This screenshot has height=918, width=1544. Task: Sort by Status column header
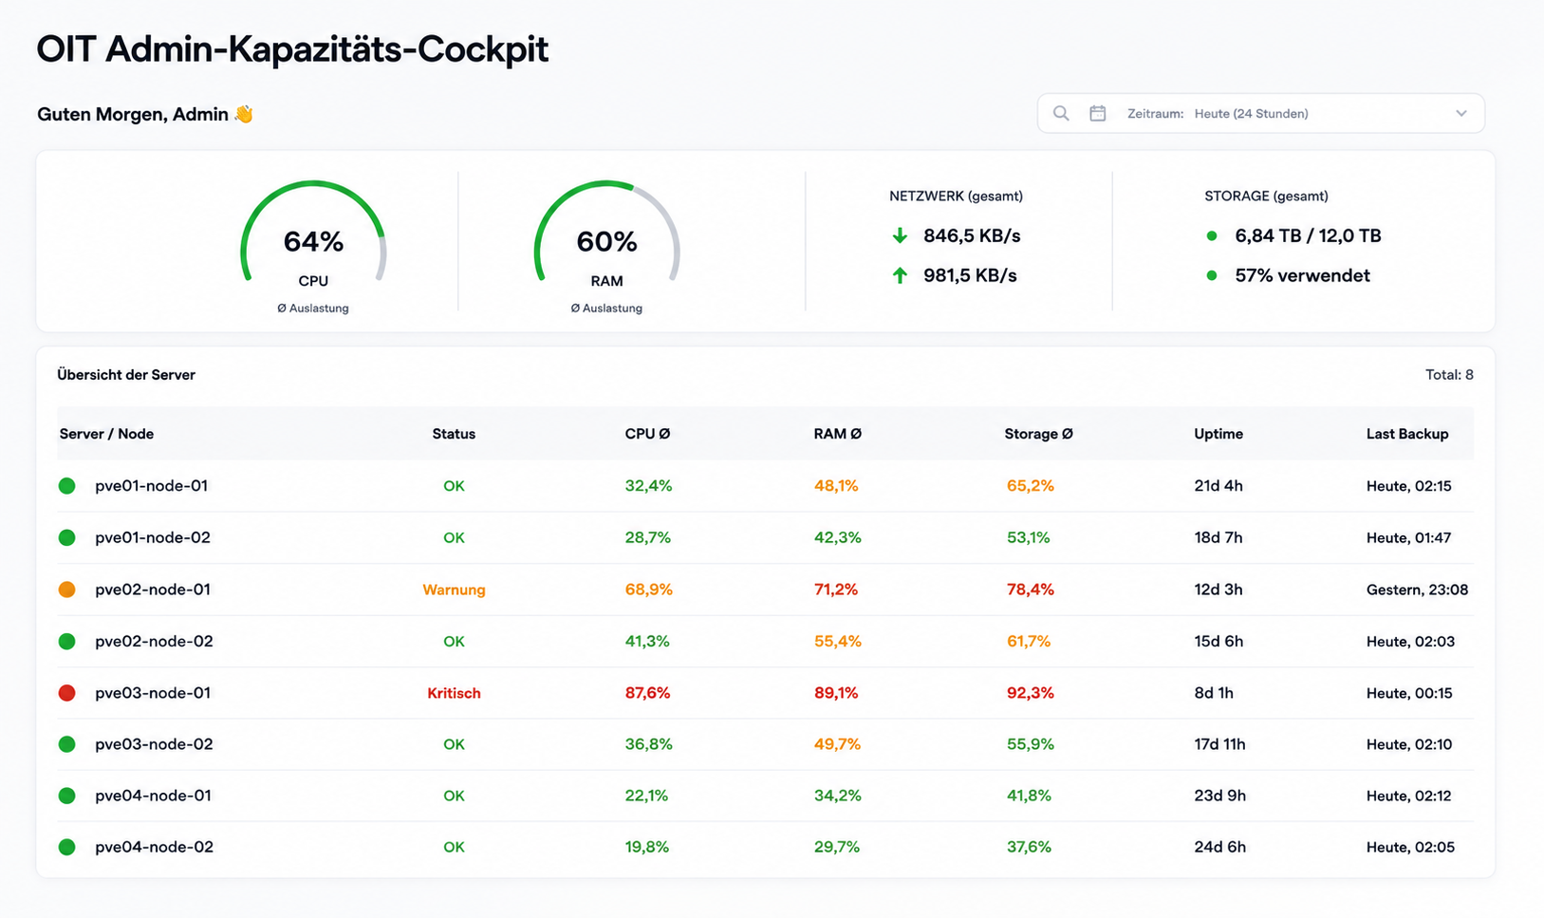click(x=454, y=434)
